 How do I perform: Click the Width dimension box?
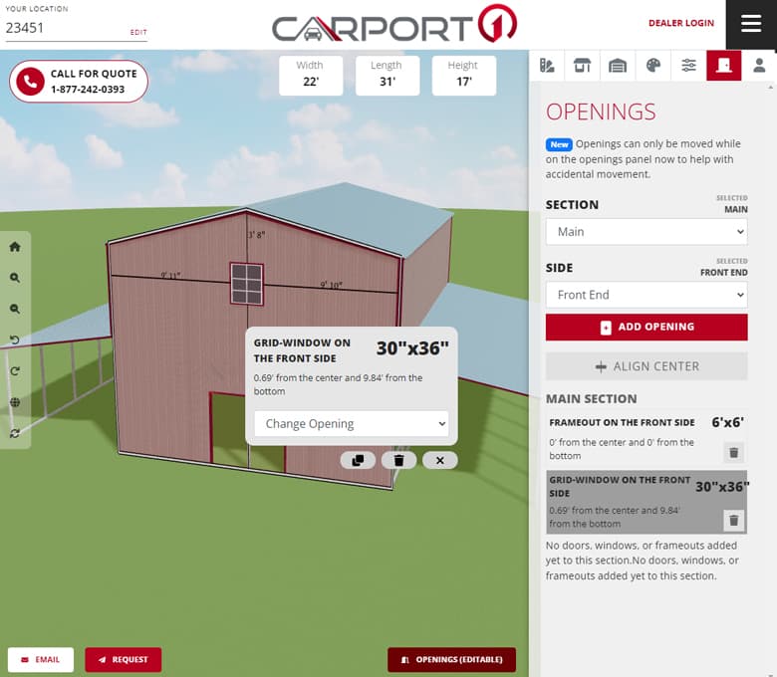(x=310, y=76)
